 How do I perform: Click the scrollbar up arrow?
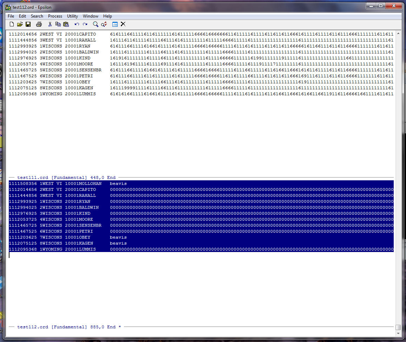click(398, 34)
